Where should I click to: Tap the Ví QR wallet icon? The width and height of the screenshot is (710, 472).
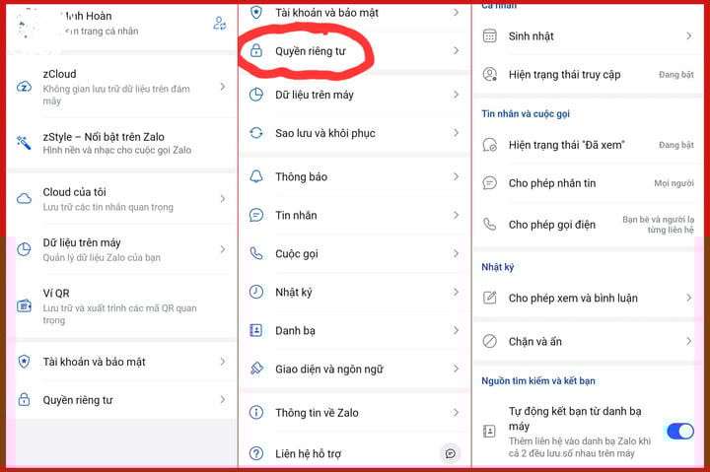click(x=25, y=306)
